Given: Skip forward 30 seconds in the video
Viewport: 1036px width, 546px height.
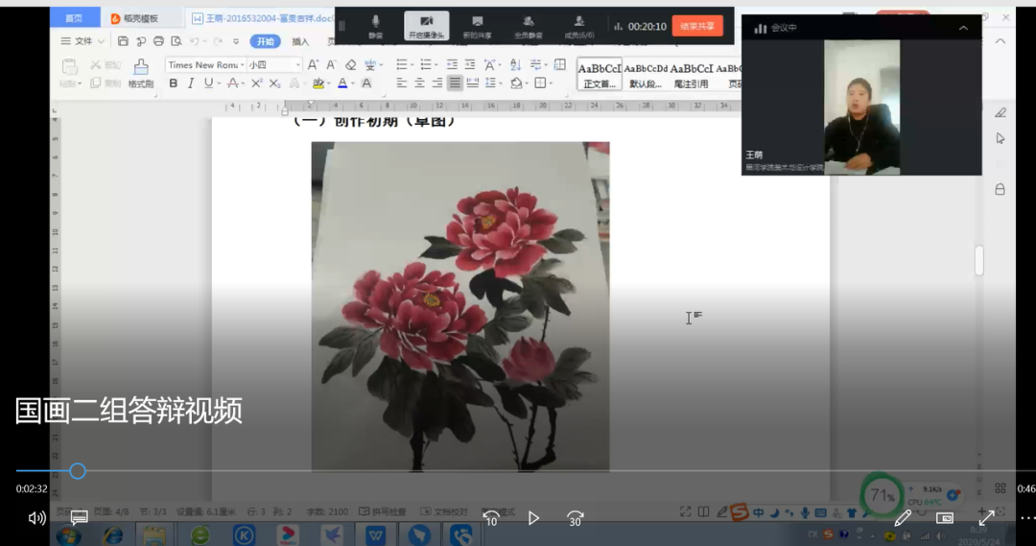Looking at the screenshot, I should click(576, 518).
